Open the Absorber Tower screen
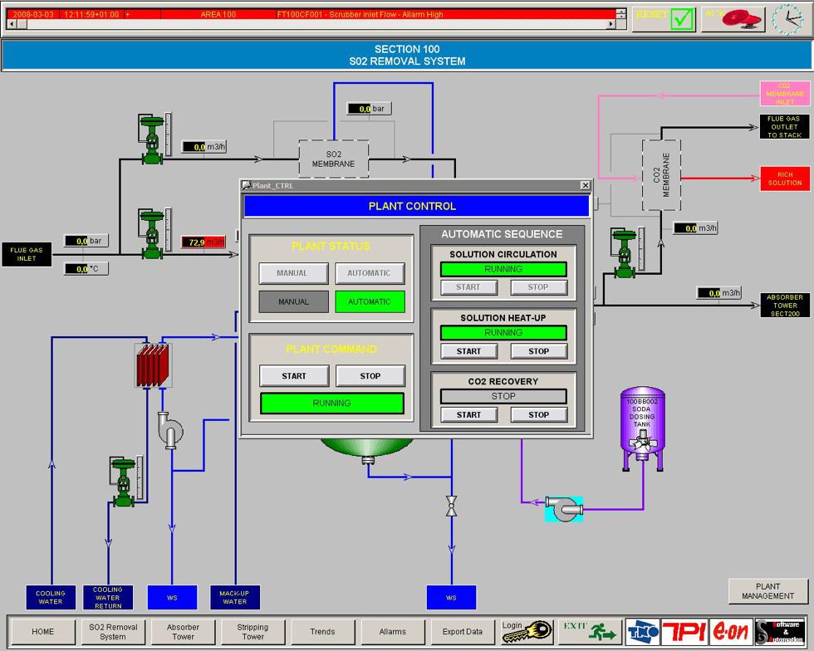Image resolution: width=814 pixels, height=651 pixels. click(x=183, y=632)
